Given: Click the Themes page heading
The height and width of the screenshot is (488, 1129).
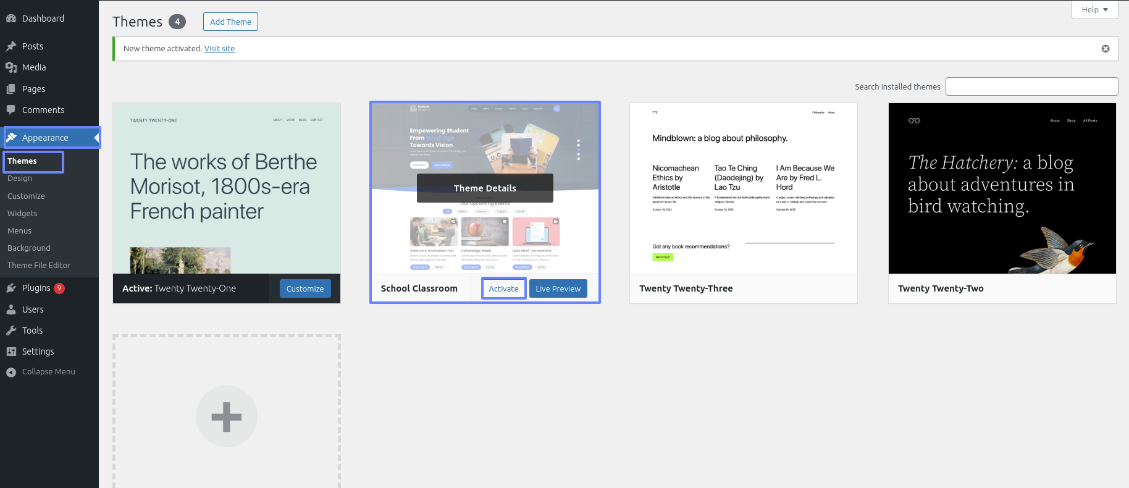Looking at the screenshot, I should [x=137, y=22].
